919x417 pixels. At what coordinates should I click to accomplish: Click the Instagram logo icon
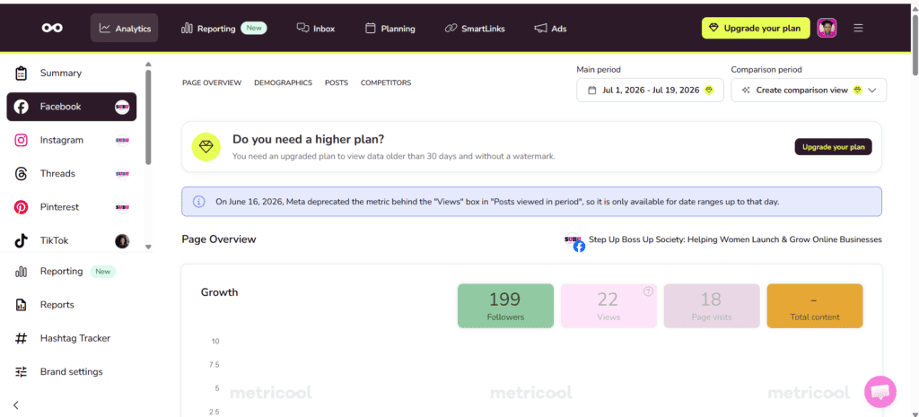pos(22,140)
